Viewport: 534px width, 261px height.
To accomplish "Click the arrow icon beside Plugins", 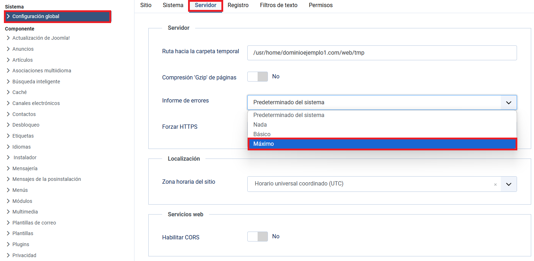I will (x=8, y=244).
